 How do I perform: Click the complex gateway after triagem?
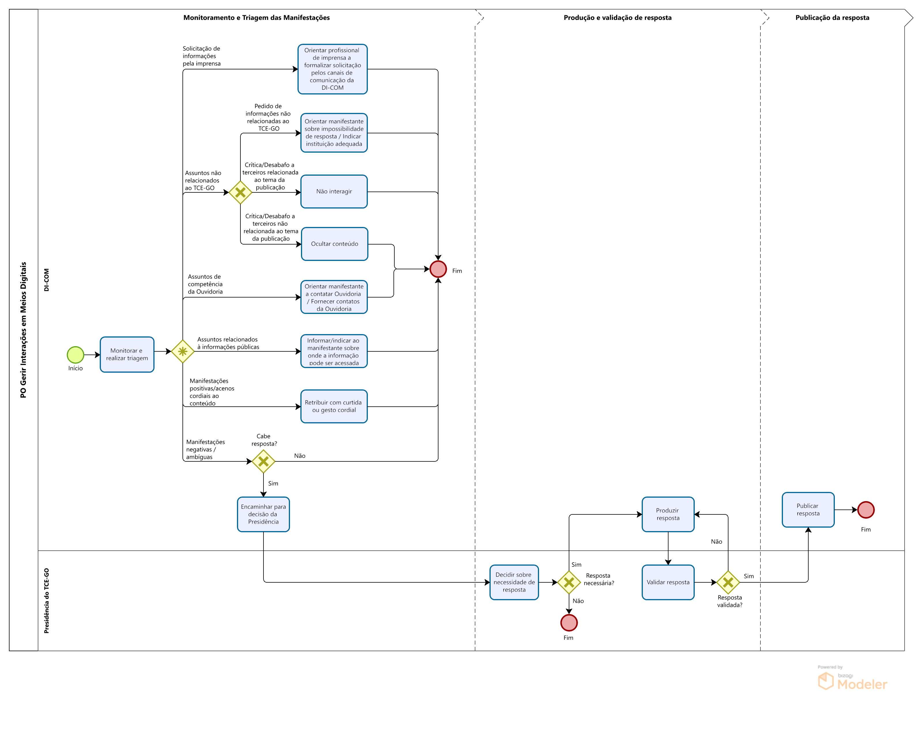coord(183,351)
